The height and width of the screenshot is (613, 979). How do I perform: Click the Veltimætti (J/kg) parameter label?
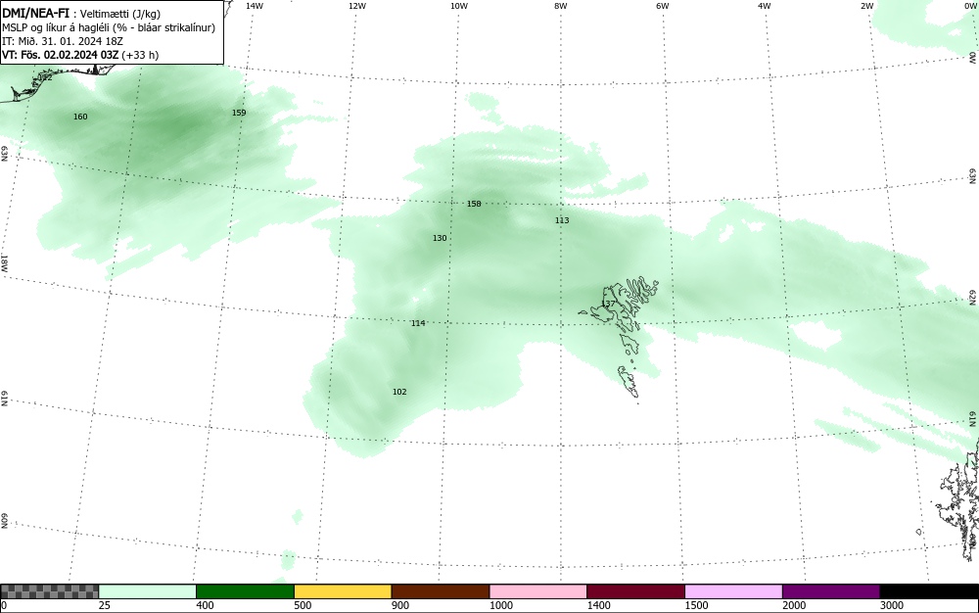tap(120, 14)
